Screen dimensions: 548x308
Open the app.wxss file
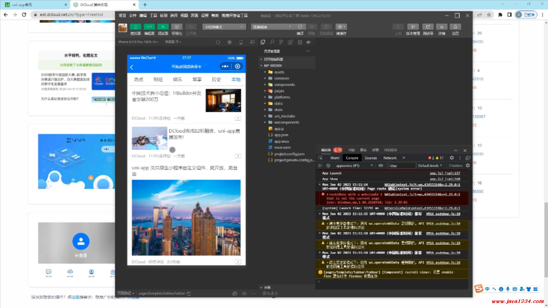tap(281, 141)
